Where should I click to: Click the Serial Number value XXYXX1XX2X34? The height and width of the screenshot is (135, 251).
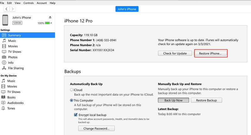pos(104,50)
